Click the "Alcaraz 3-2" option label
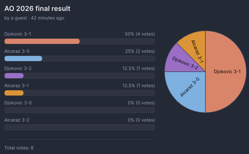 pyautogui.click(x=17, y=120)
